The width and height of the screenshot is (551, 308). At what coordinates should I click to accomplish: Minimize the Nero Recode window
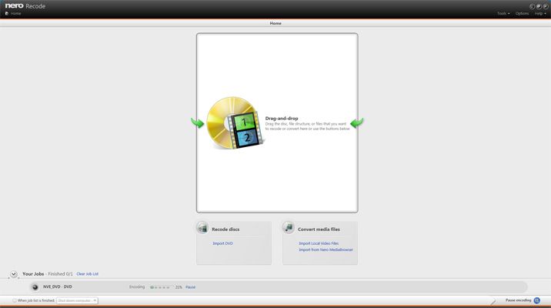pos(532,6)
